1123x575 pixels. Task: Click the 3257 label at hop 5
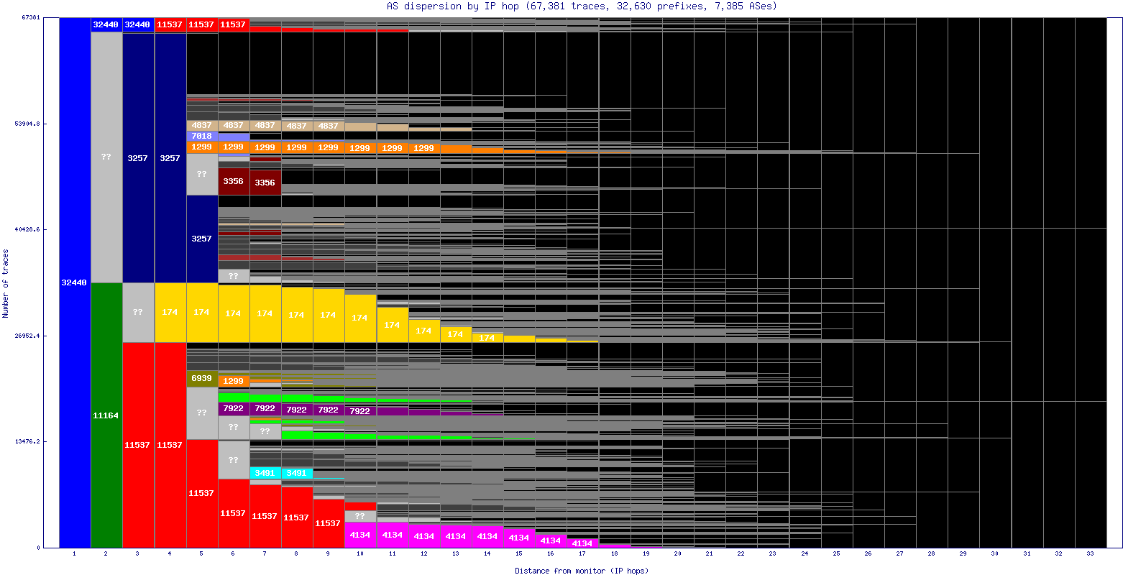tap(202, 239)
